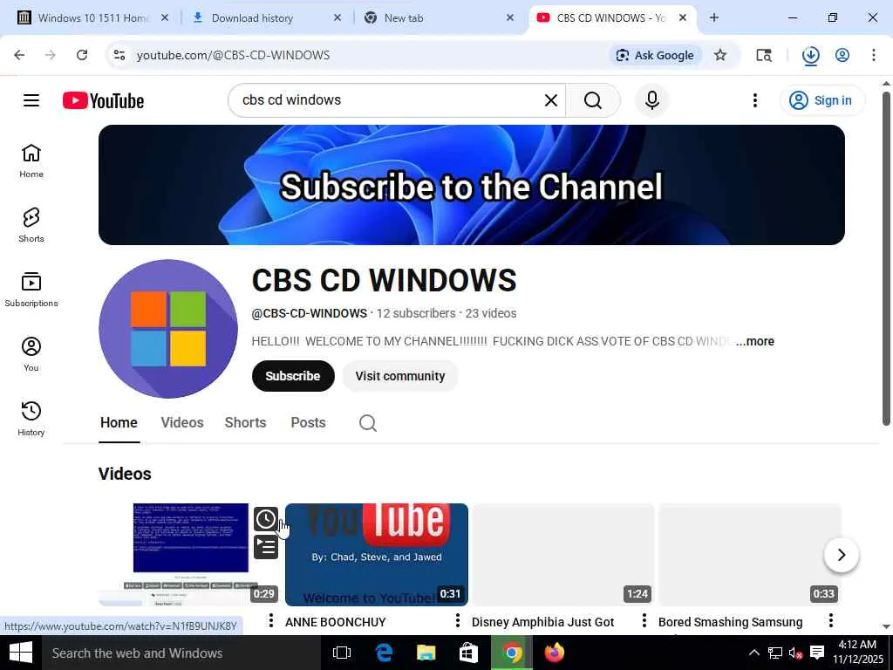Bookmark this page with star icon
This screenshot has width=893, height=670.
[720, 55]
